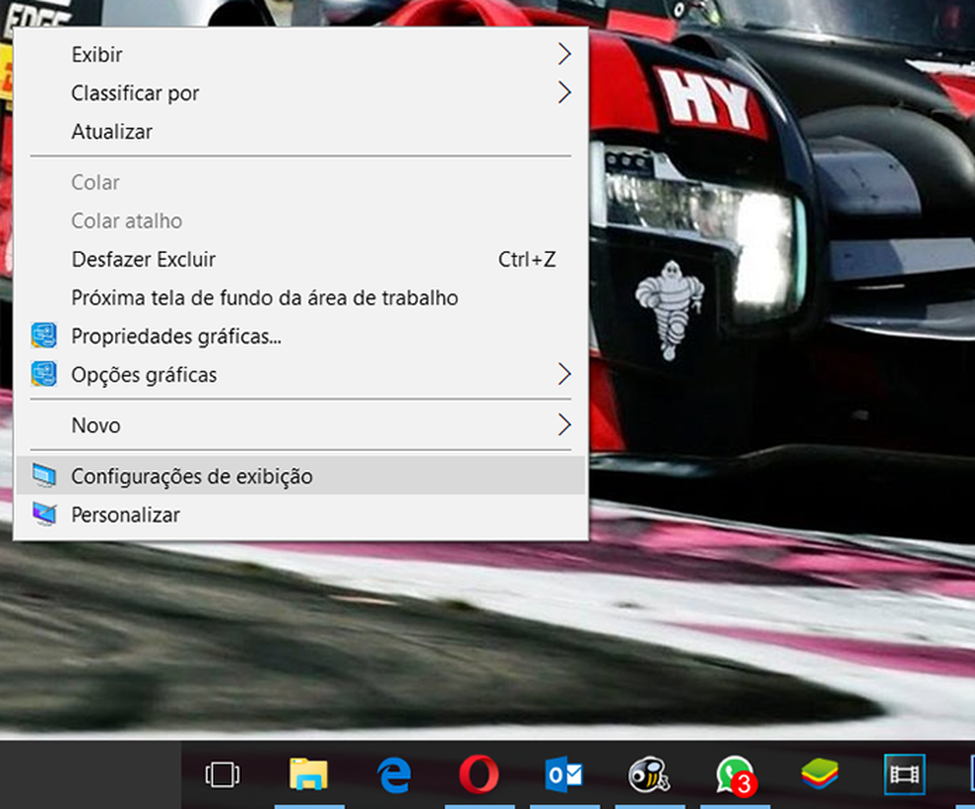Image resolution: width=975 pixels, height=809 pixels.
Task: Expand the arrow next to Exibir
Action: click(x=564, y=55)
